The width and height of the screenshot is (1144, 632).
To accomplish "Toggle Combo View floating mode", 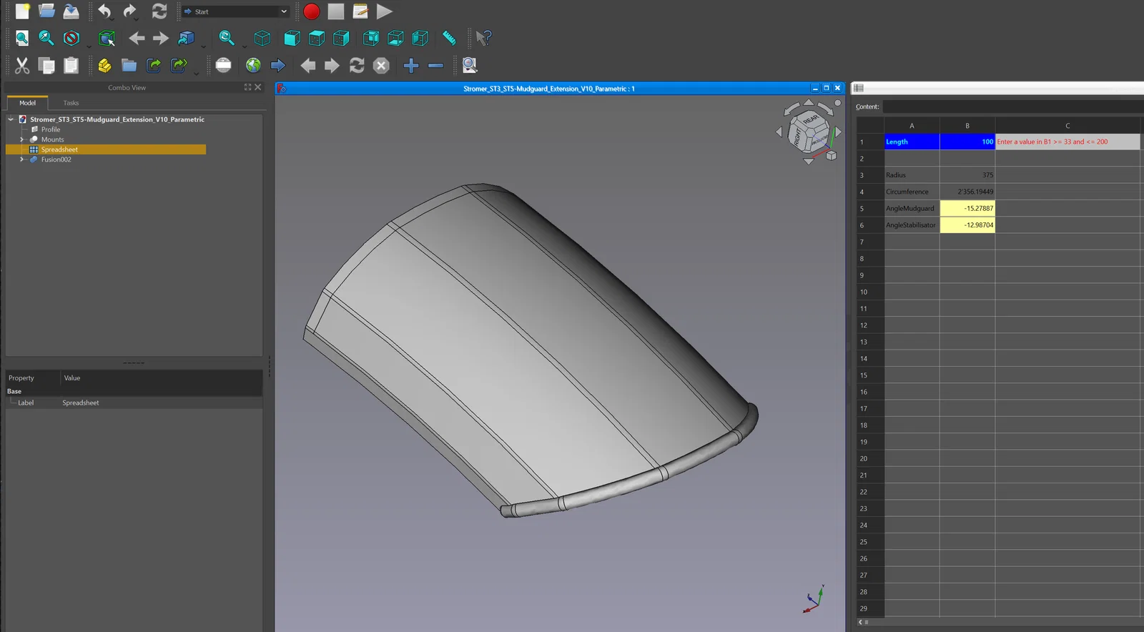I will (x=248, y=87).
